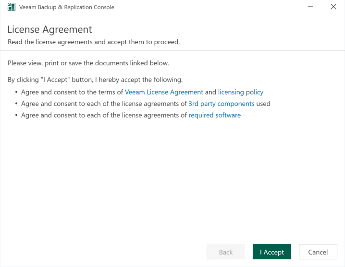This screenshot has height=267, width=345.
Task: Click the word 'and' between the two license links
Action: [211, 92]
